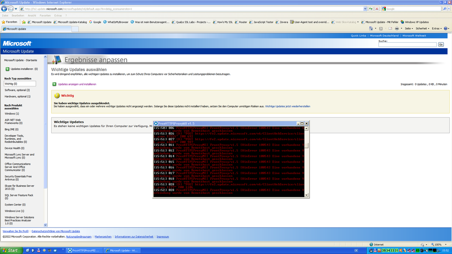
Task: Click 'Updates anzeigen und installieren' link
Action: (x=77, y=84)
